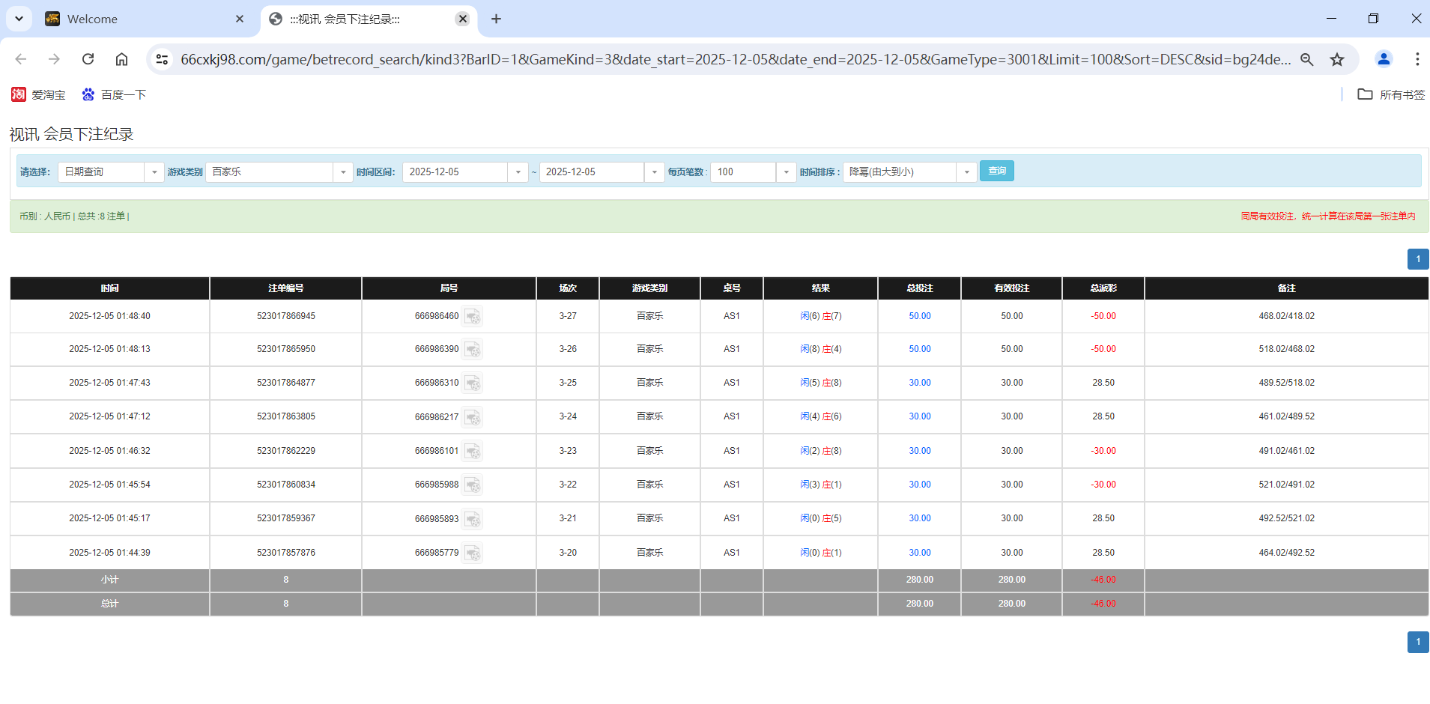1430x704 pixels.
Task: Open the Chrome three-dot menu
Action: [x=1417, y=59]
